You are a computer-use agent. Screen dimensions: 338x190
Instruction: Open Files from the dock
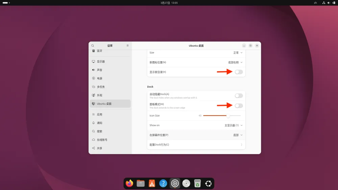tap(141, 183)
